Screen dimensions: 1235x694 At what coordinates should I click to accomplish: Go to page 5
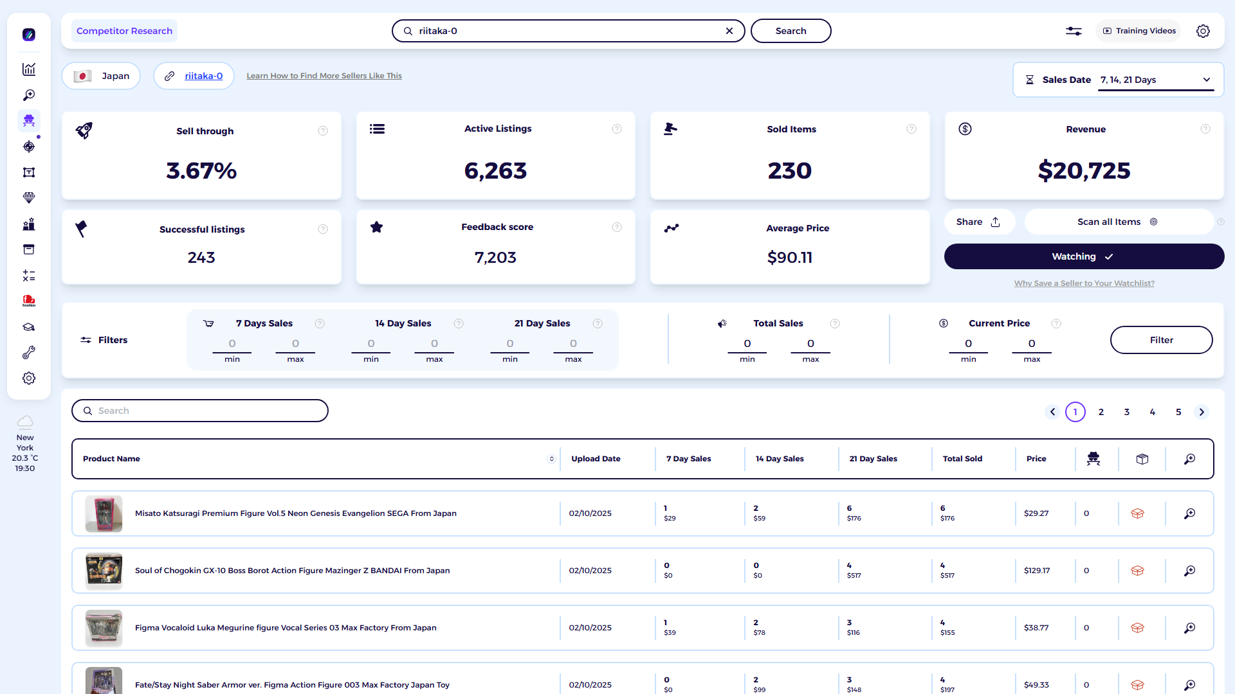[1178, 412]
